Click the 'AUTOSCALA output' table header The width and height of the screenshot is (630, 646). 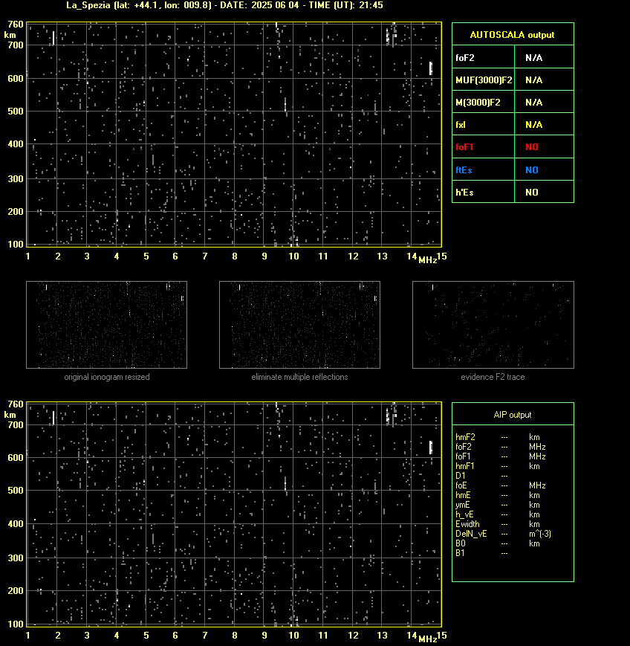click(x=513, y=35)
